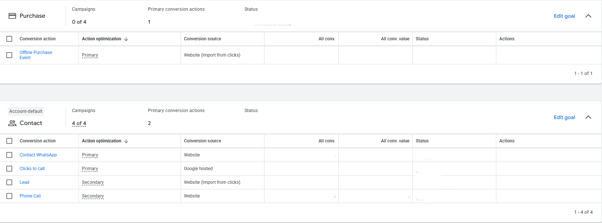Click Contact table All conv. value header
Viewport: 602px width, 223px height.
tap(395, 141)
